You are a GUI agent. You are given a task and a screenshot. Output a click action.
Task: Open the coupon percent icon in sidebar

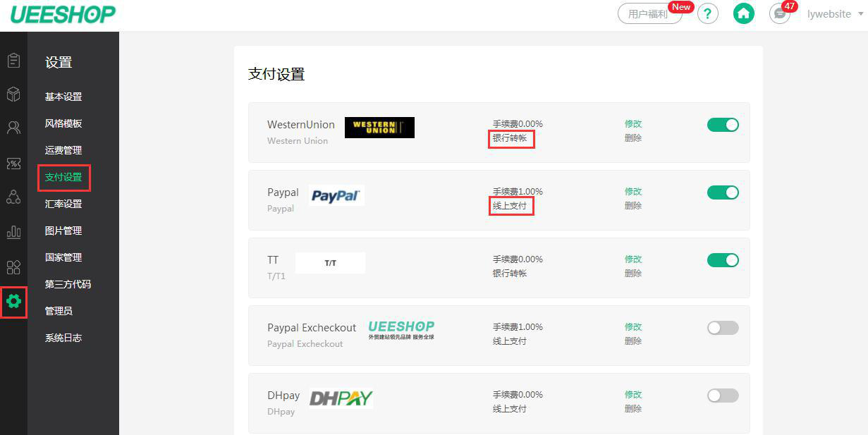(x=13, y=163)
